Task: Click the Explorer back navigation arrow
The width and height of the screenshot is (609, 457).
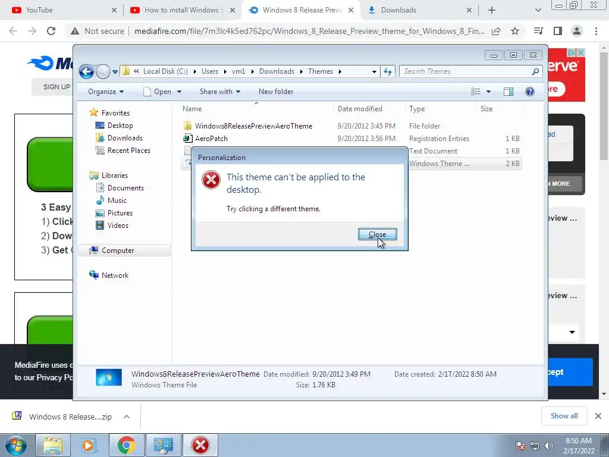Action: 86,71
